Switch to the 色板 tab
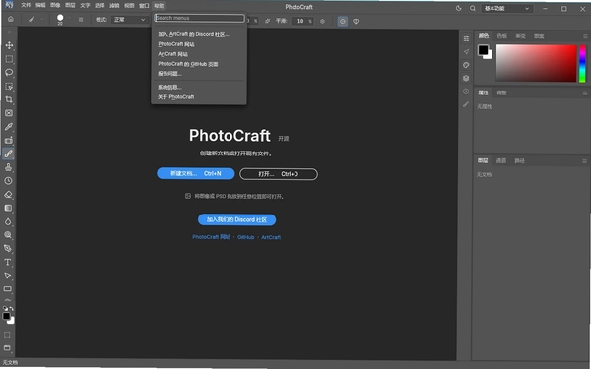This screenshot has height=369, width=591. pos(501,36)
